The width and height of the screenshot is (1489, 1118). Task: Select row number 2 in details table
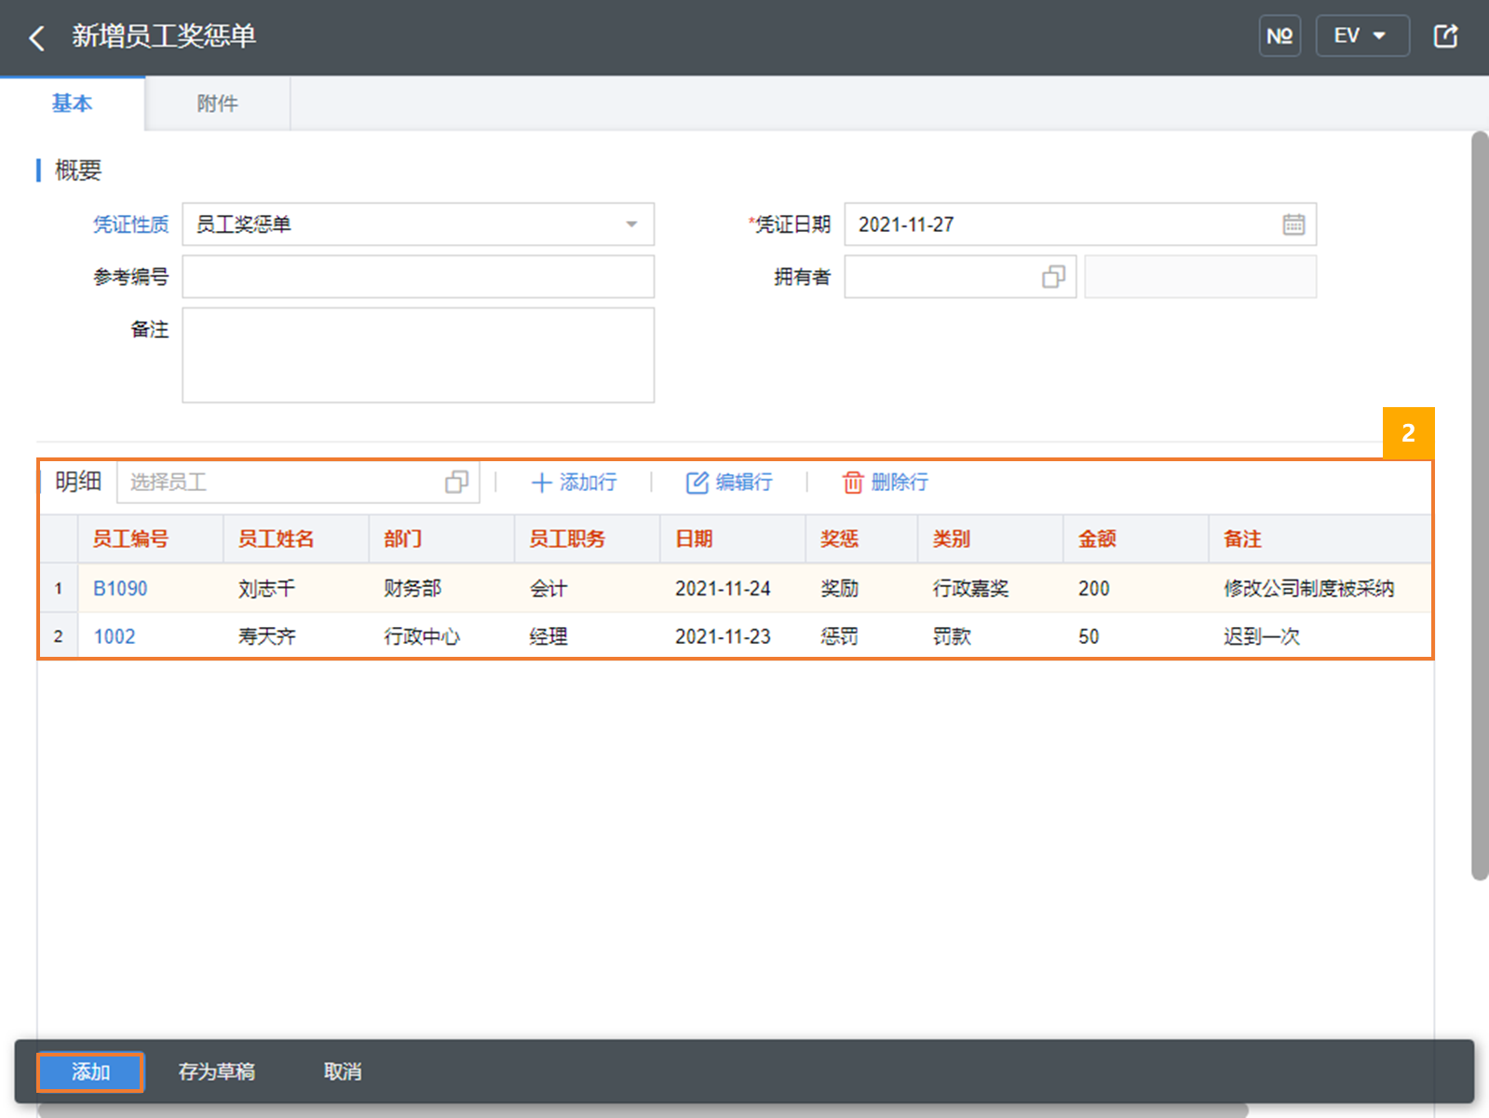[x=59, y=637]
